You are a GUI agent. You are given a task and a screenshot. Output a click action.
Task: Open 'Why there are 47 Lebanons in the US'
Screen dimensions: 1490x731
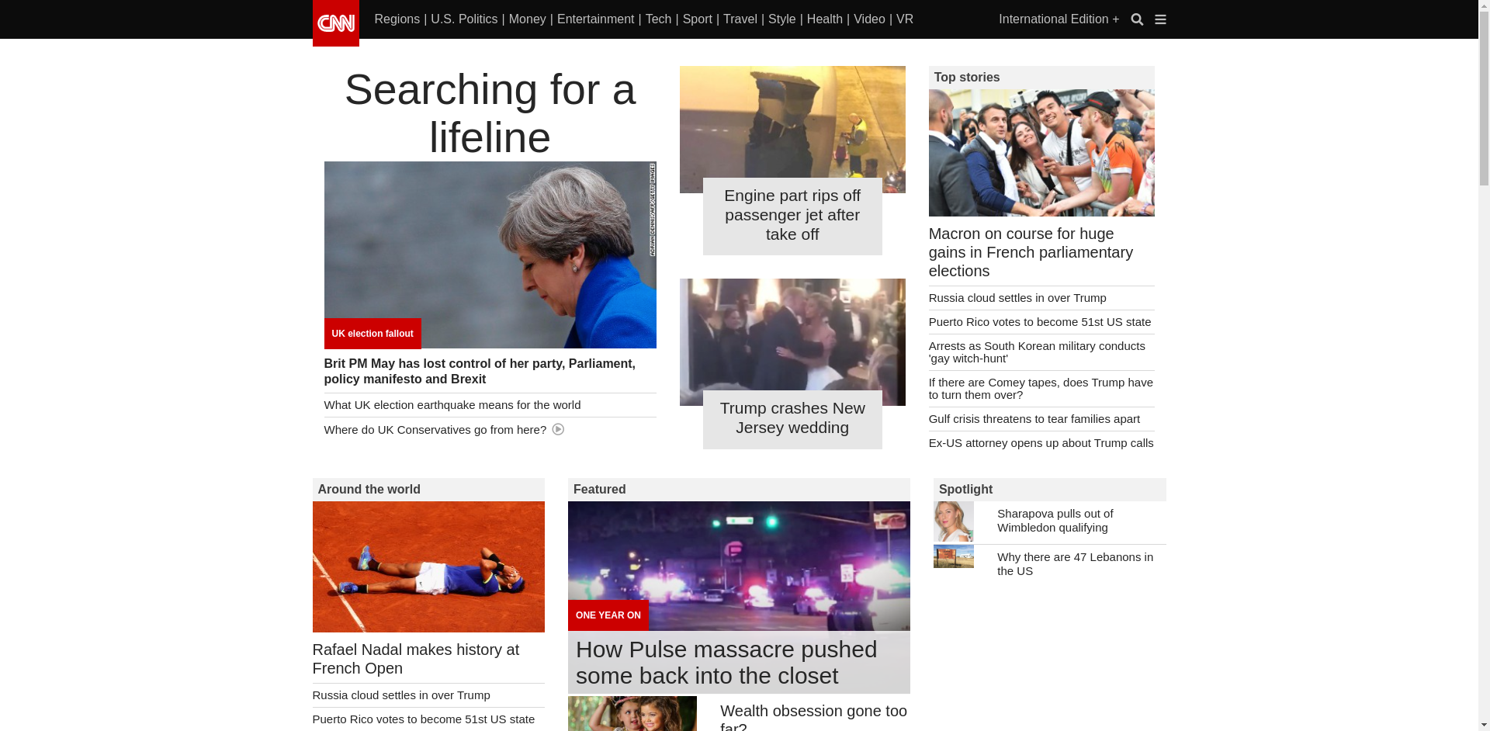[1075, 564]
